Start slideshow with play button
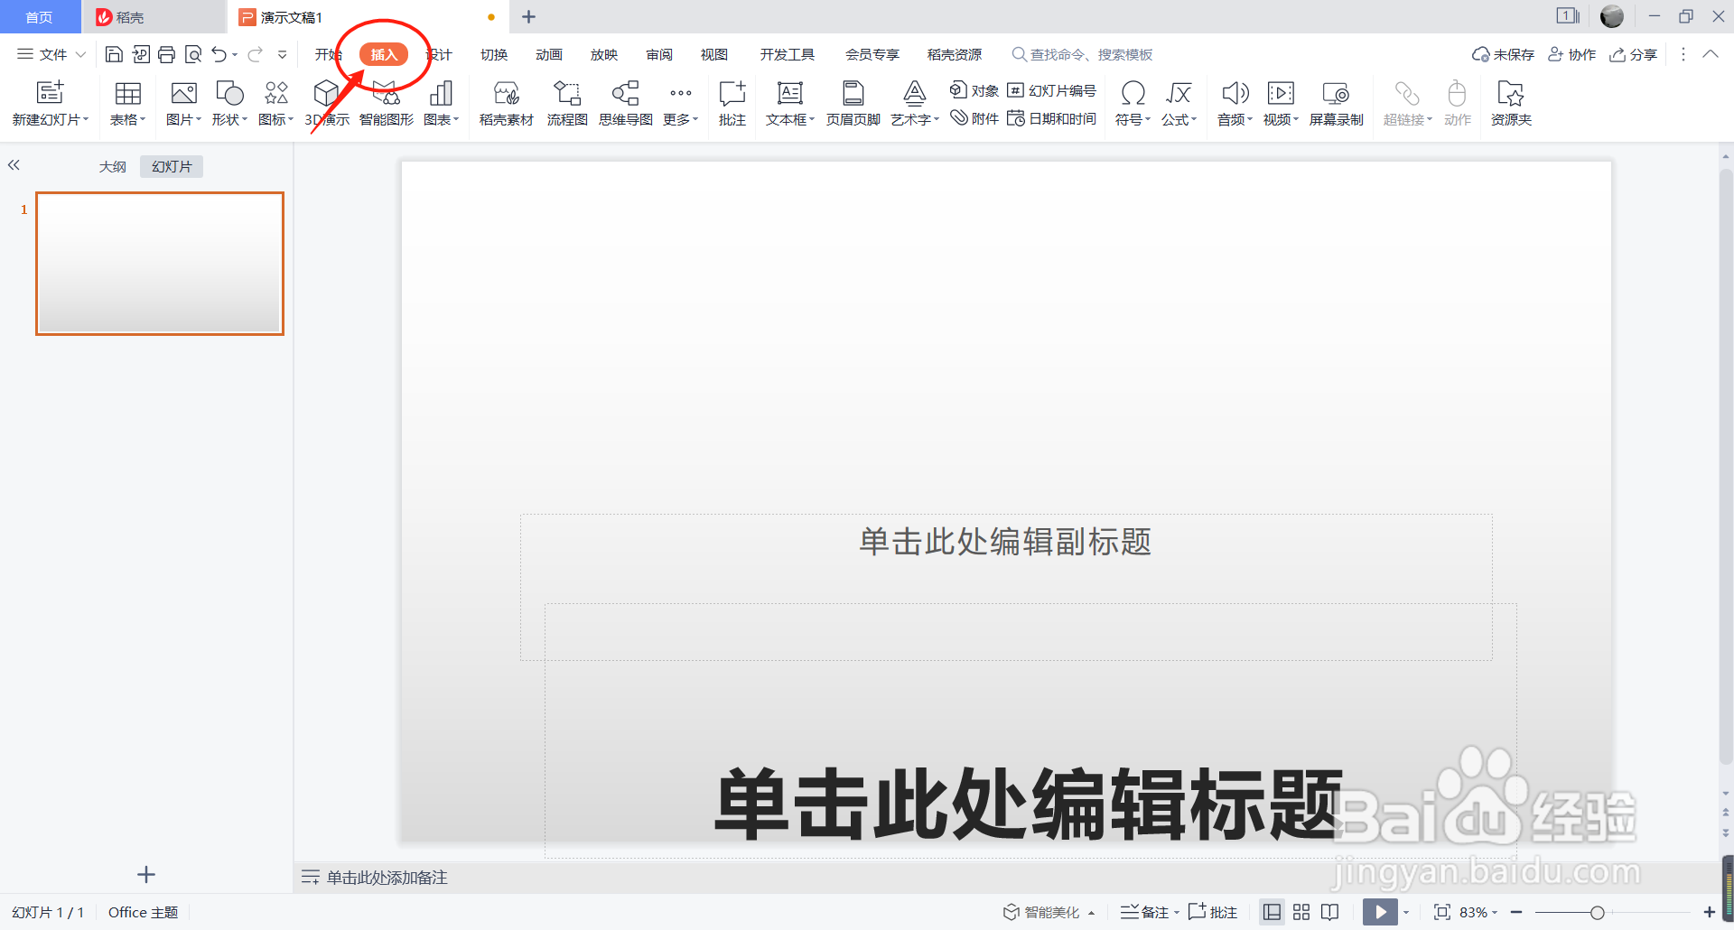The image size is (1734, 930). pyautogui.click(x=1380, y=912)
